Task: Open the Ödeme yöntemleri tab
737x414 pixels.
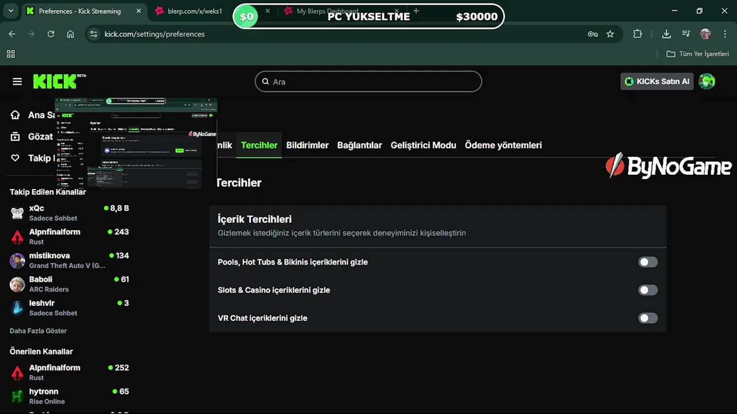Action: [503, 145]
